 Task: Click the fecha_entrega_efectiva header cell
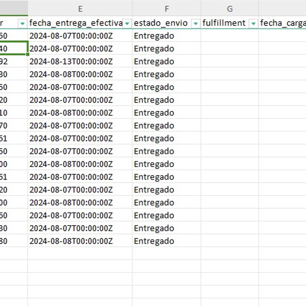pos(80,23)
